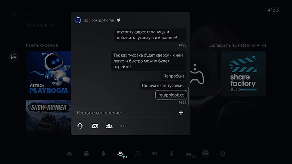292x164 pixels.
Task: Select the Remote Play controller tile
Action: (203, 74)
